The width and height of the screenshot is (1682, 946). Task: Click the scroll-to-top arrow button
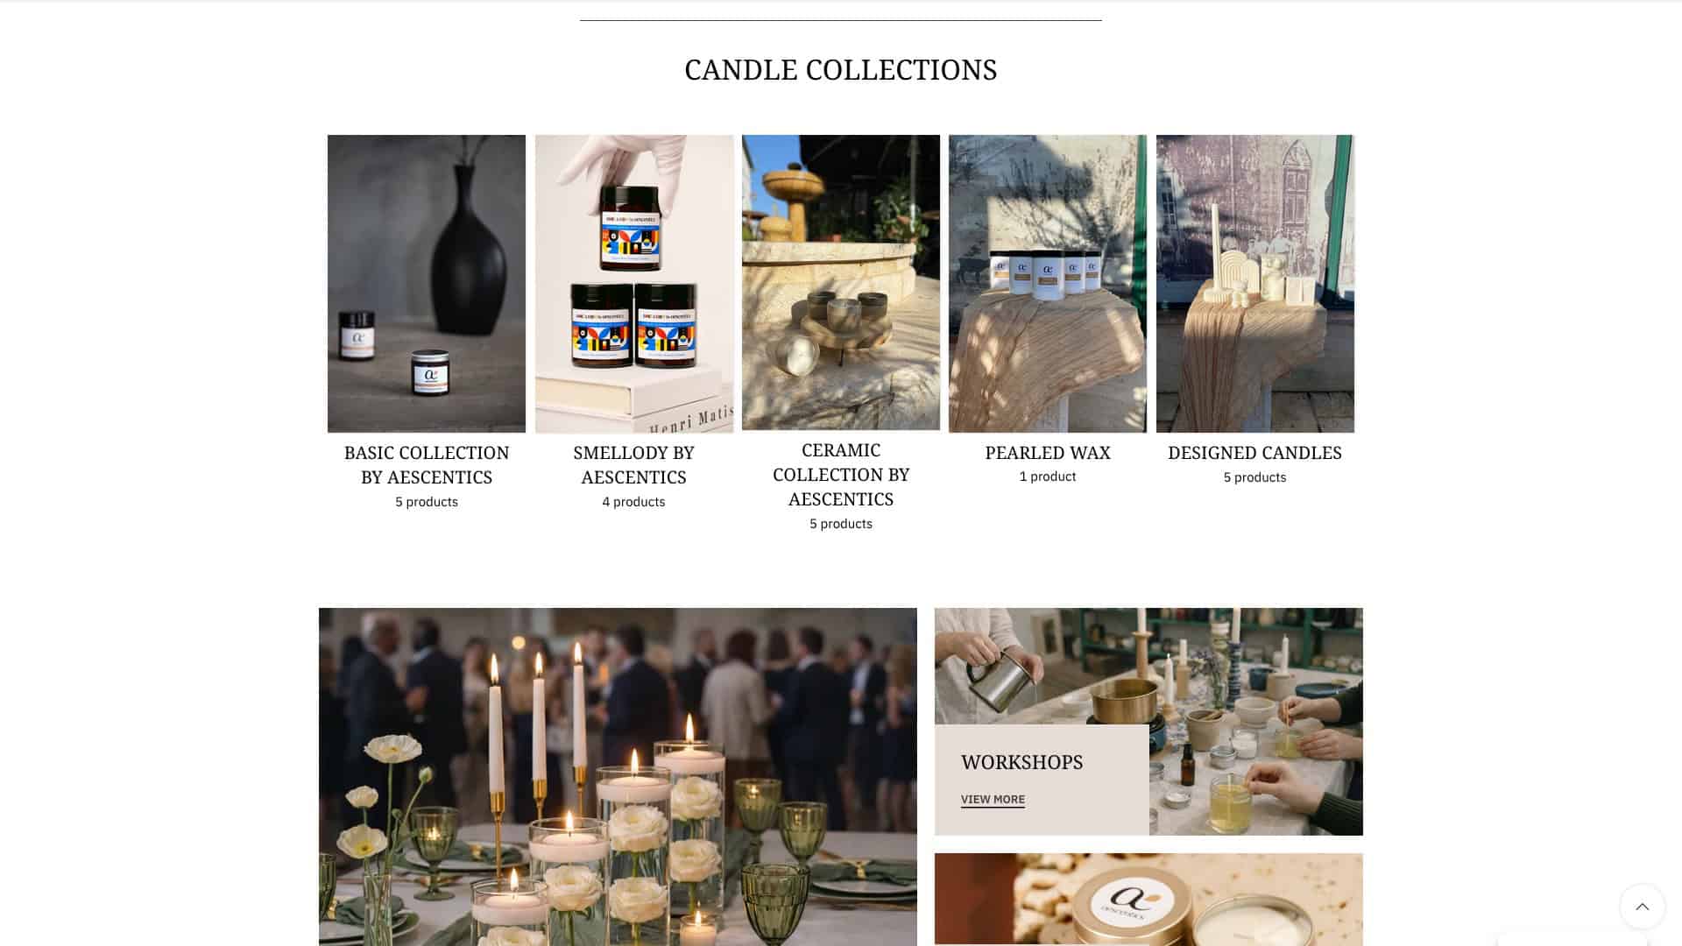tap(1642, 907)
